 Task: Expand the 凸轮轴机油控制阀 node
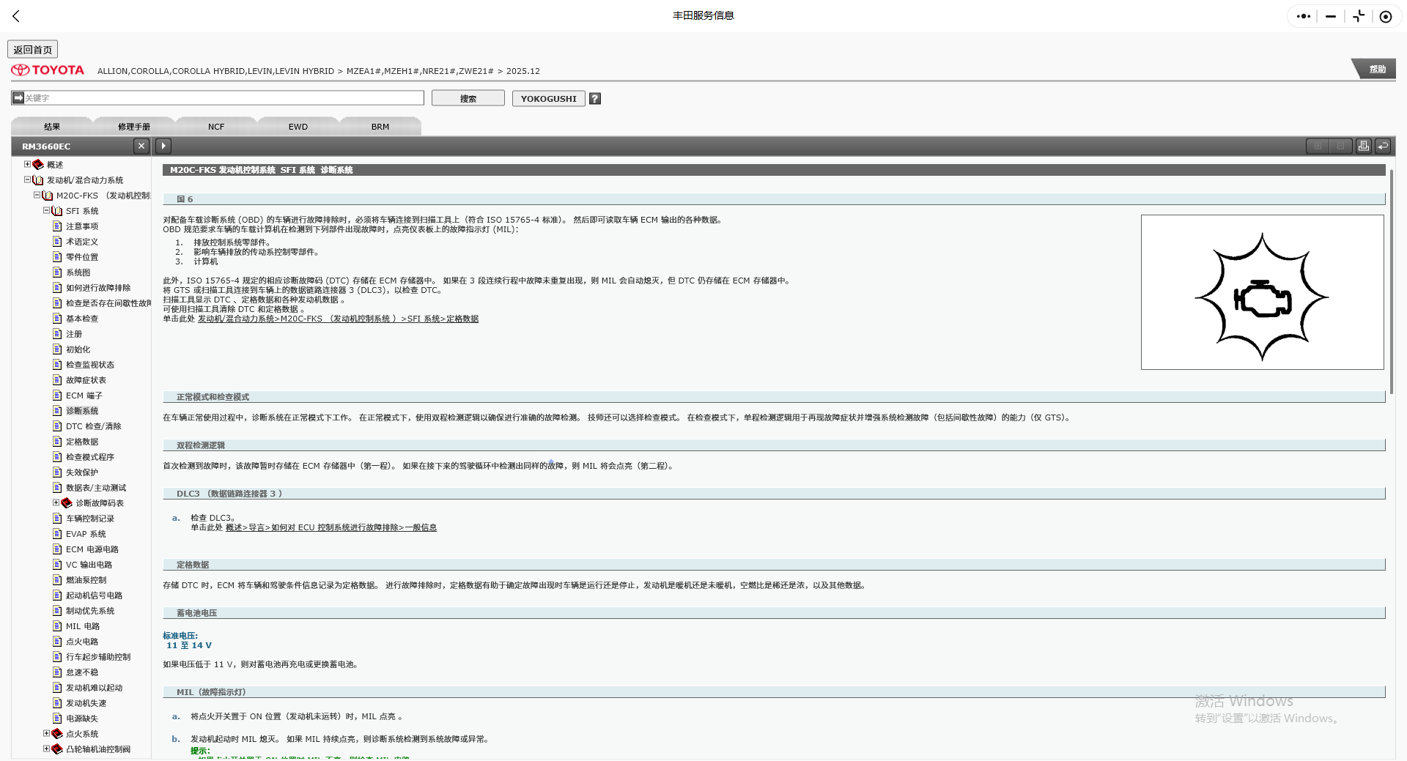(x=46, y=749)
